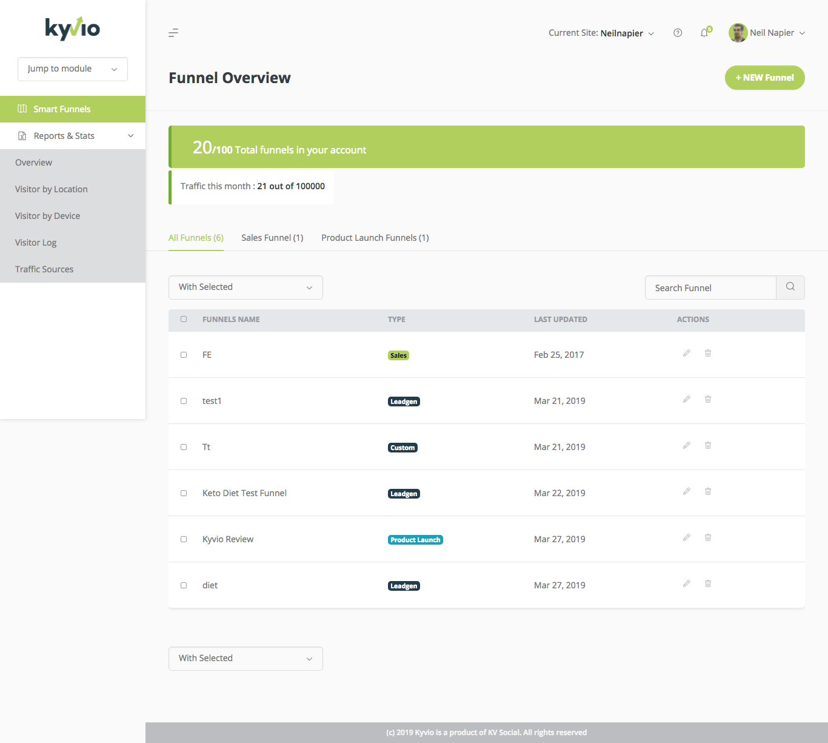Check the test1 funnel checkbox

(184, 401)
